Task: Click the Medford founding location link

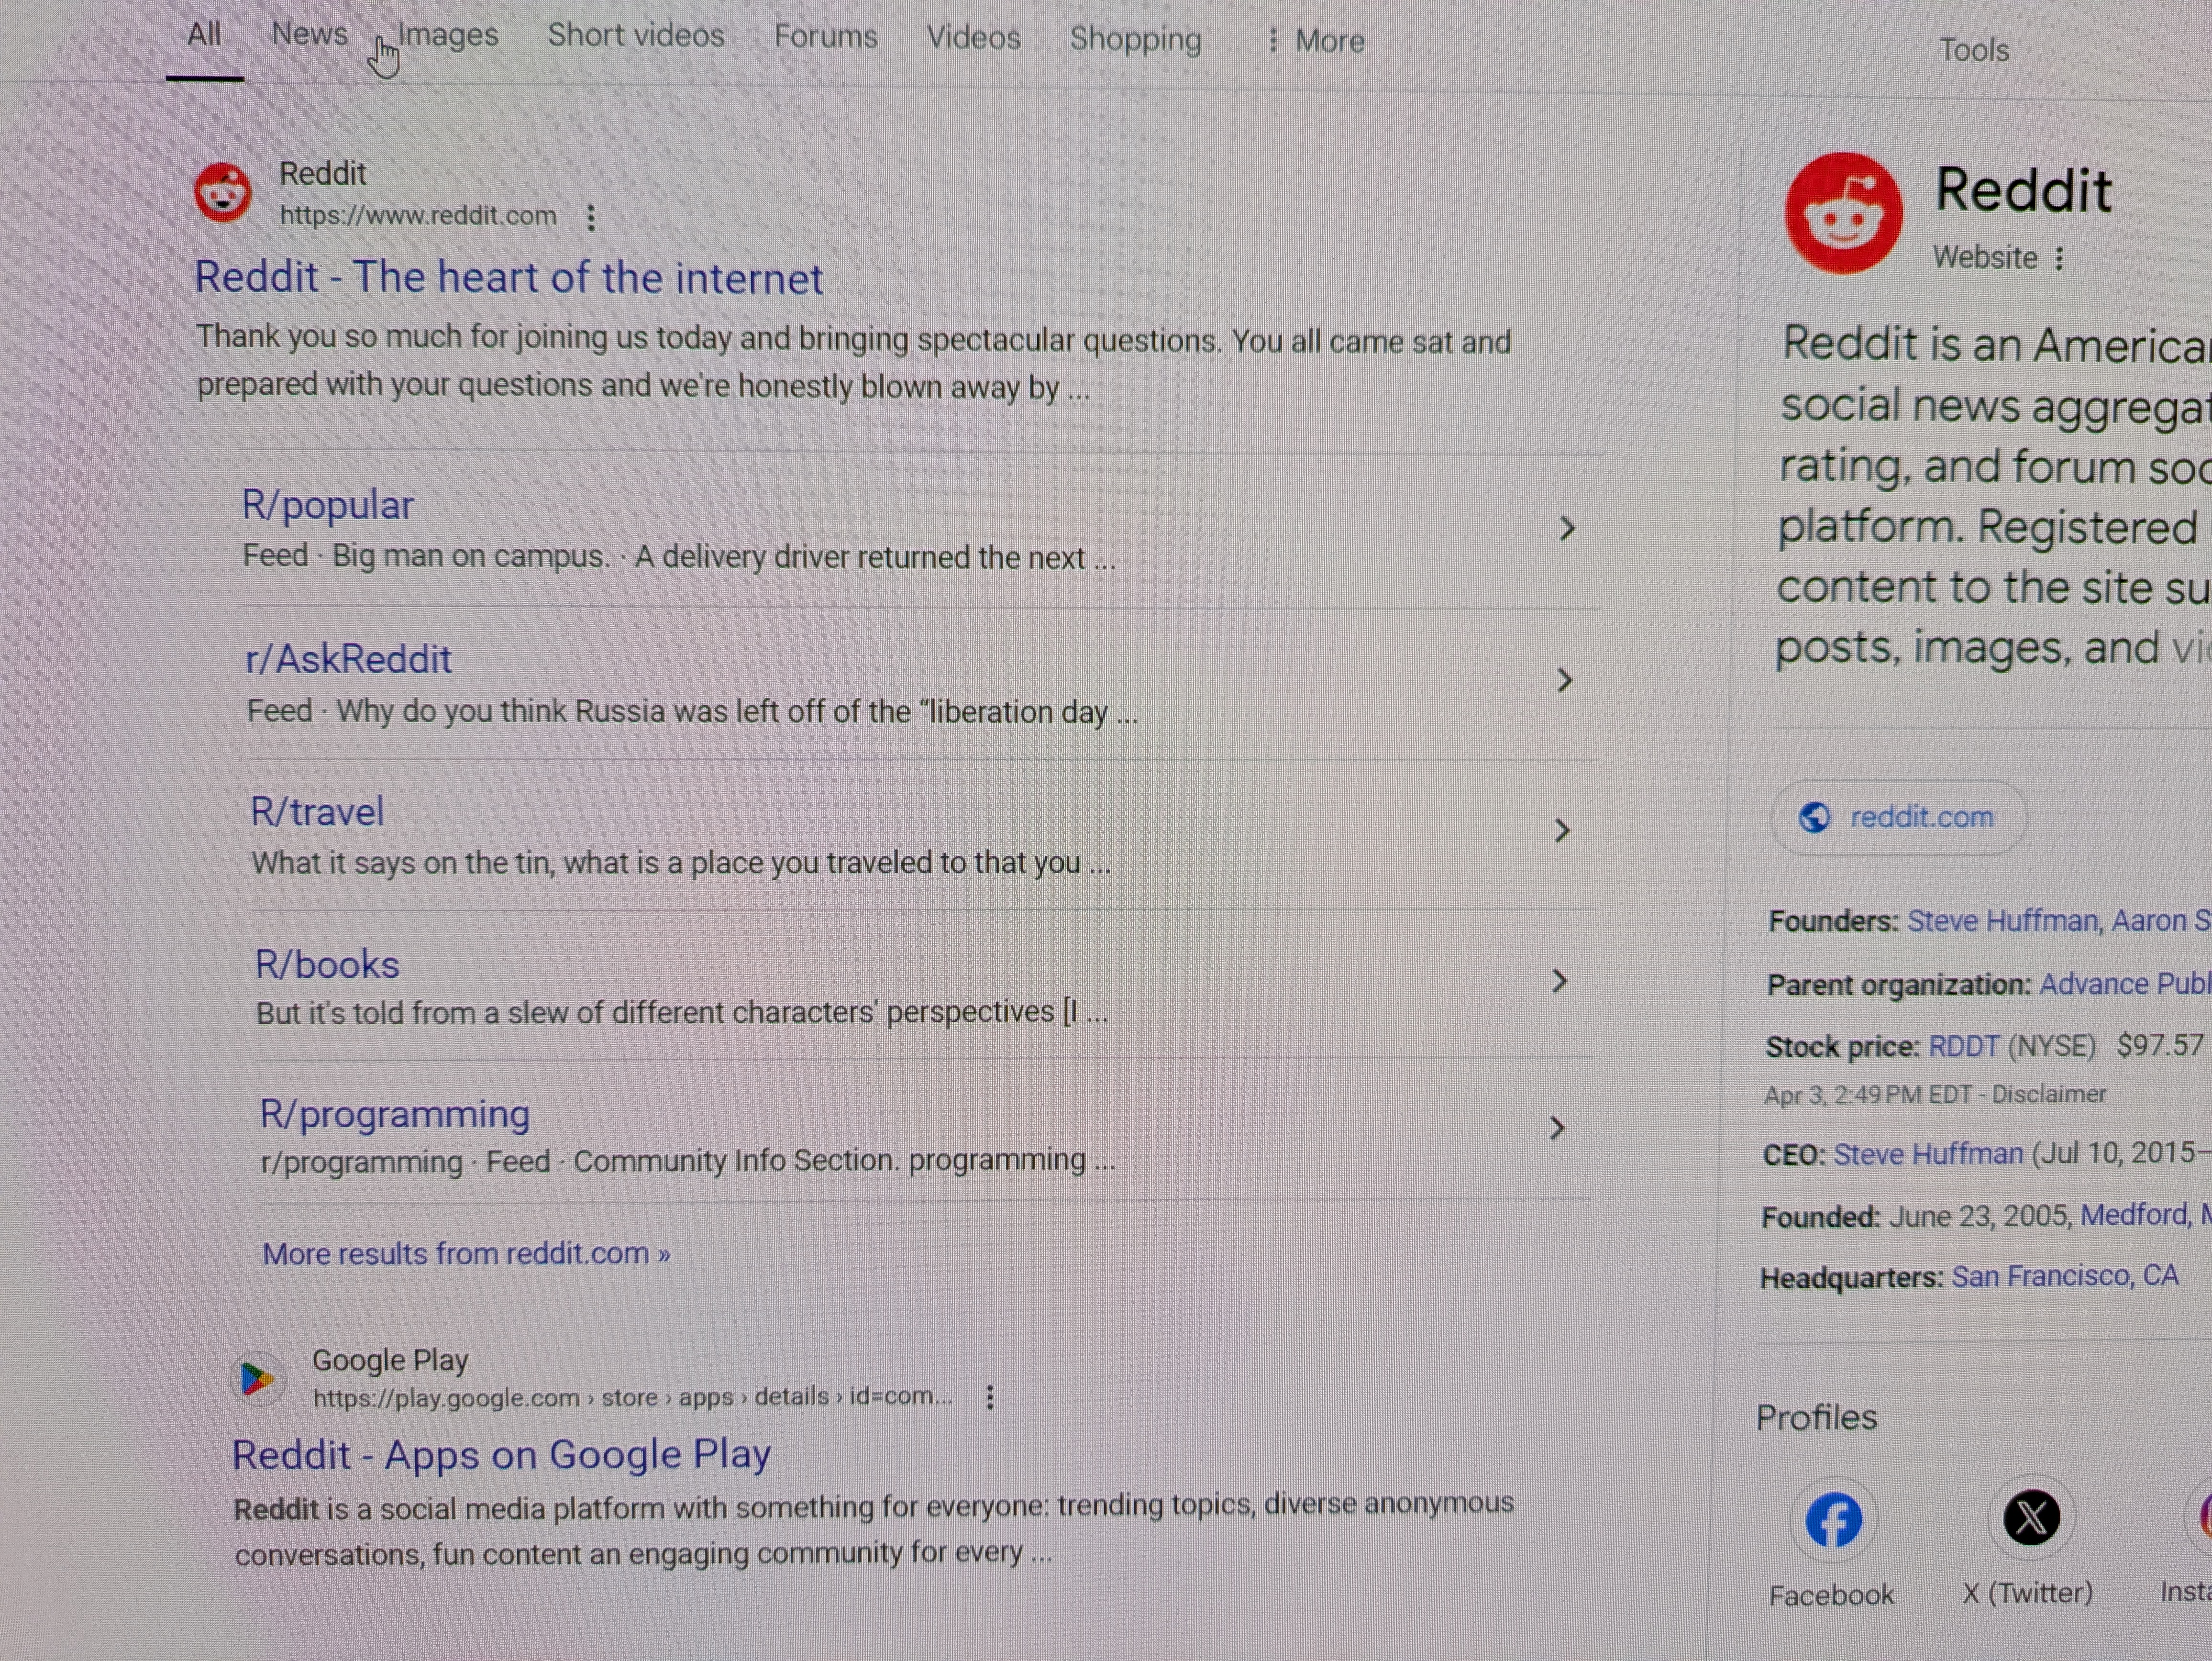Action: pos(2135,1215)
